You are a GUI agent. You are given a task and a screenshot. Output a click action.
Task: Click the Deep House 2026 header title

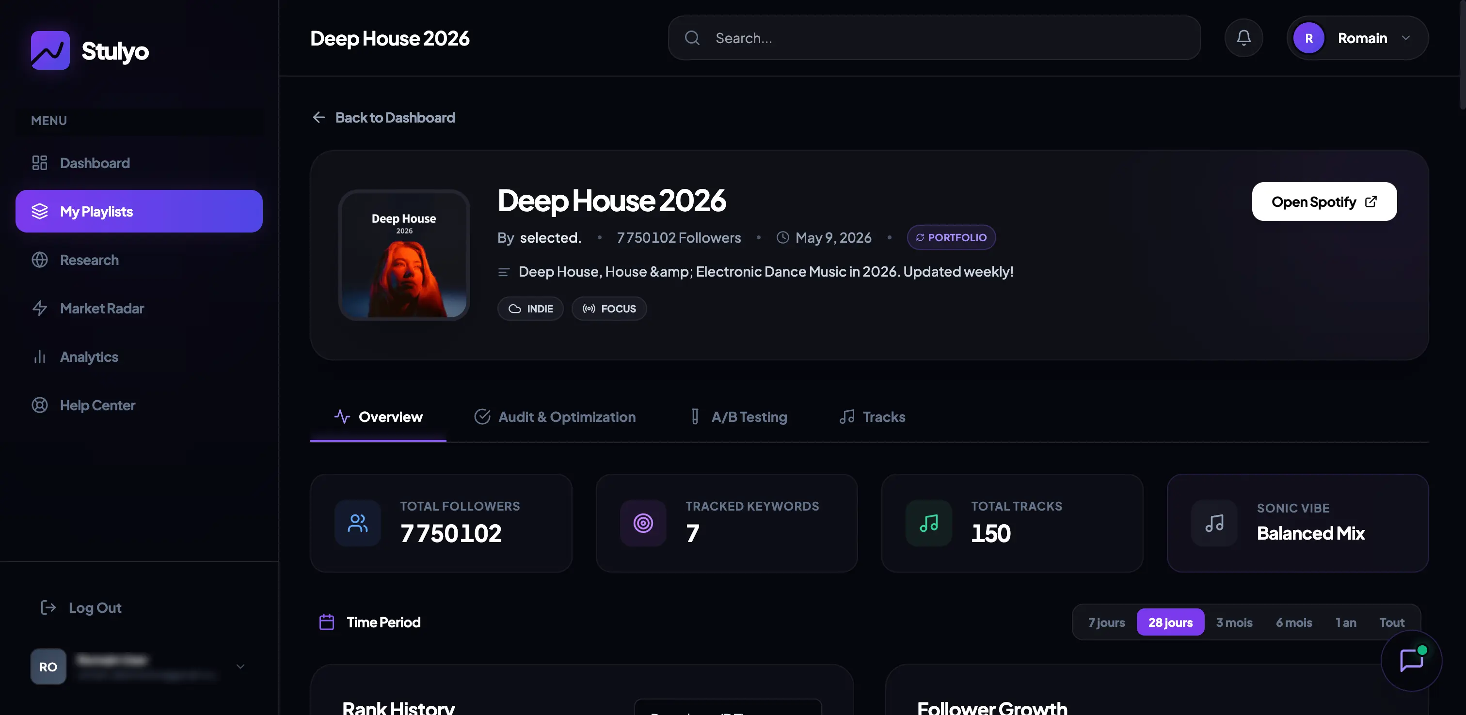[390, 38]
